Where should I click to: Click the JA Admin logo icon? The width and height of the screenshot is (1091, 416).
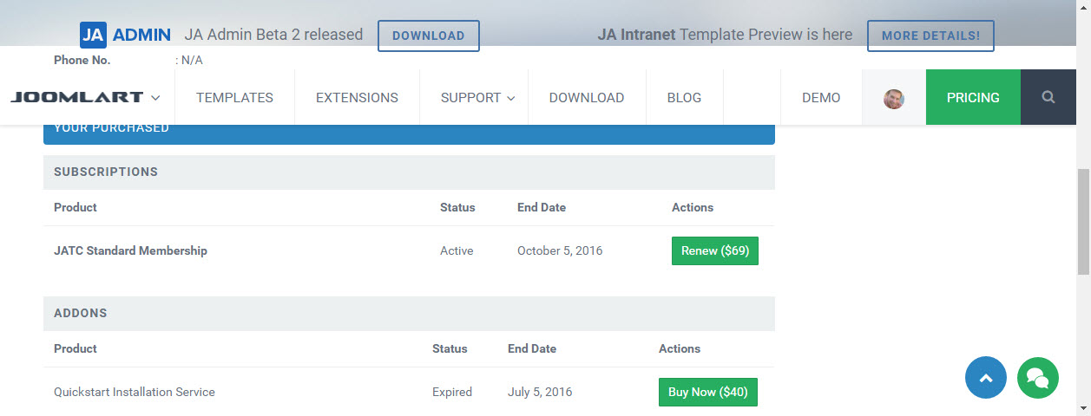click(x=93, y=36)
